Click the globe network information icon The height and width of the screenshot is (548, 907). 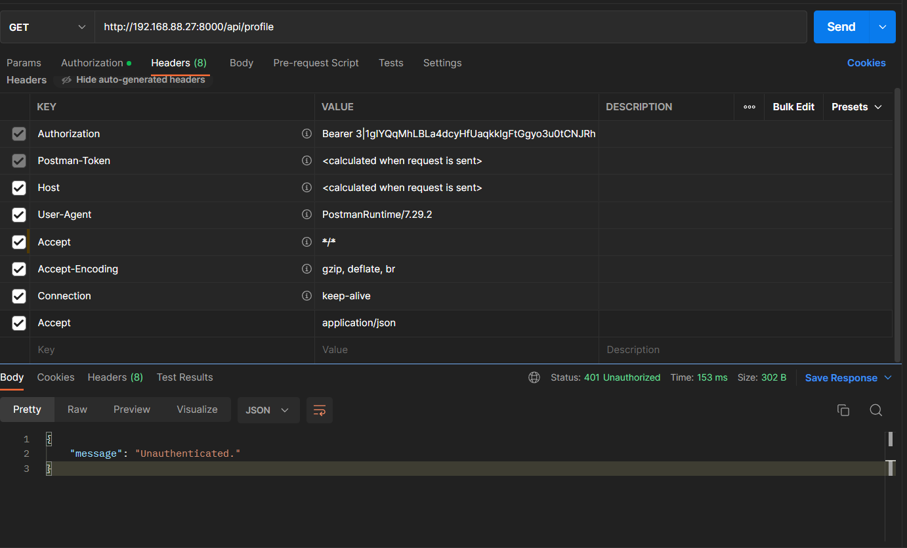(534, 377)
